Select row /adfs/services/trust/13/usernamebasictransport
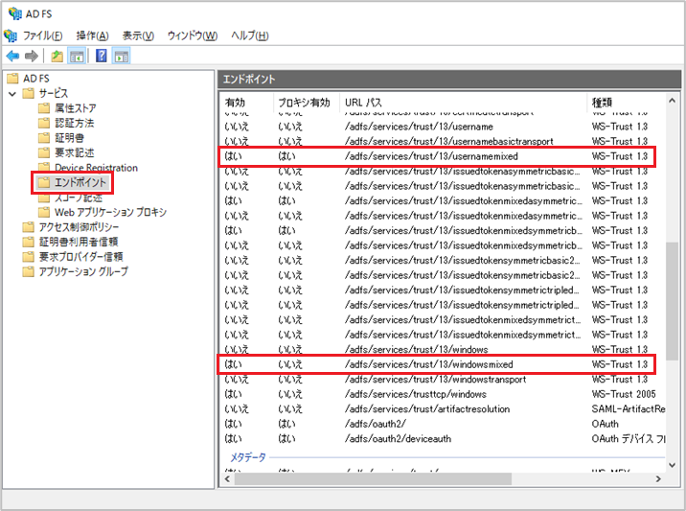 click(x=443, y=142)
